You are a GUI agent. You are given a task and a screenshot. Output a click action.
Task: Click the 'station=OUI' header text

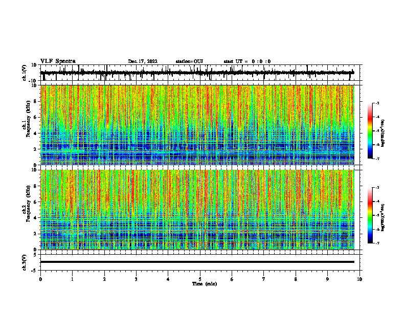click(x=189, y=61)
